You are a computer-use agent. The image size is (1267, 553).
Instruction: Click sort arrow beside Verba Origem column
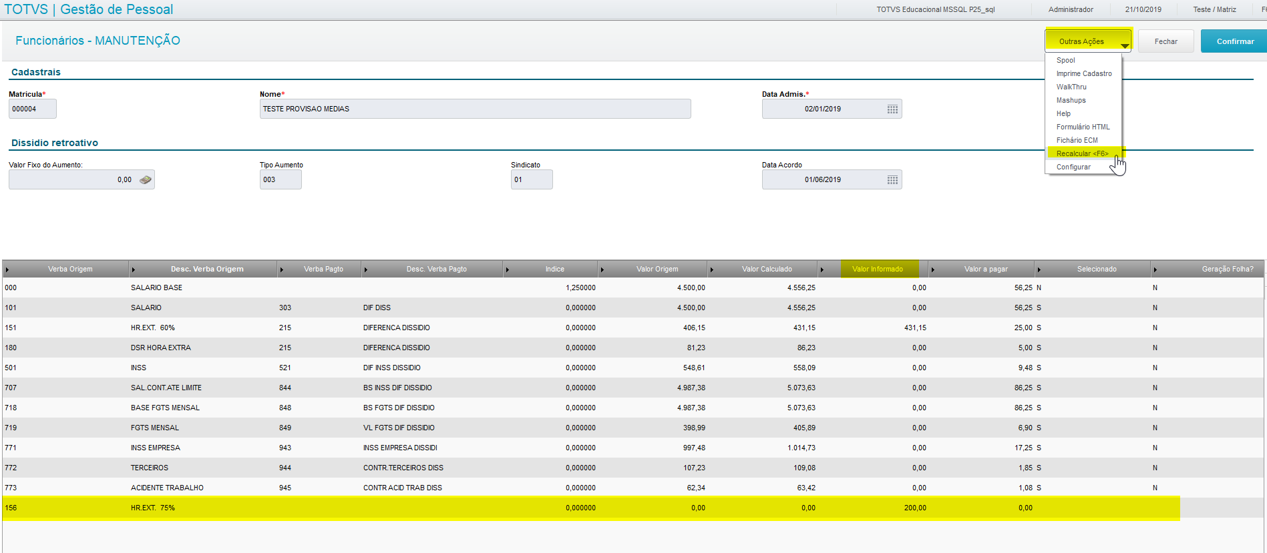(7, 269)
